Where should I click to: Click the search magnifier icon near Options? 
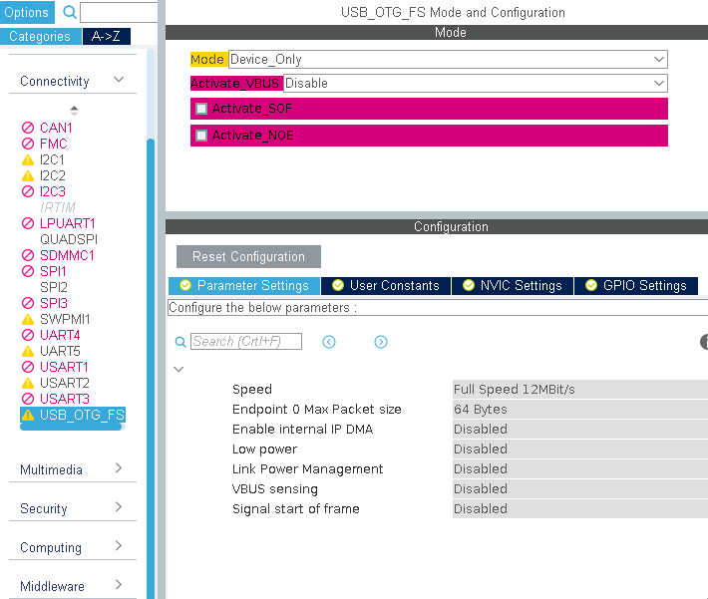[70, 13]
